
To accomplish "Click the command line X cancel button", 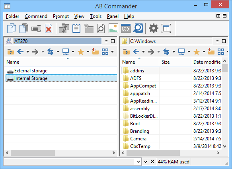I will pyautogui.click(x=152, y=162).
